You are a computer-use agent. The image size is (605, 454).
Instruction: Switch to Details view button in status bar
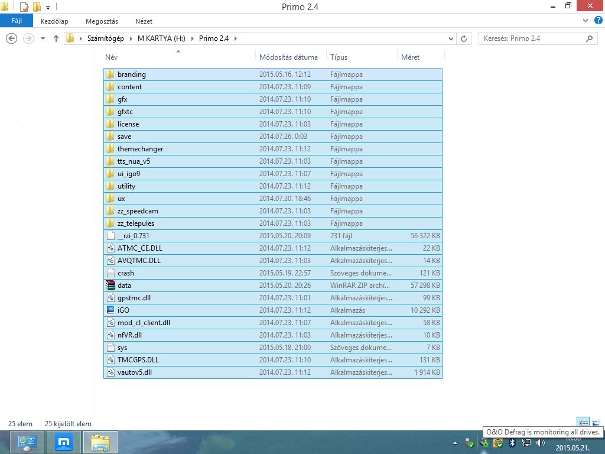583,423
